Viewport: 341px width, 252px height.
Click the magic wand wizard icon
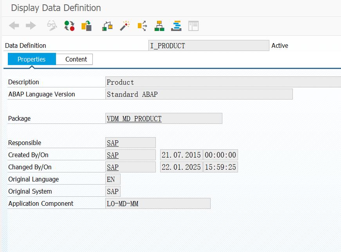pos(124,25)
